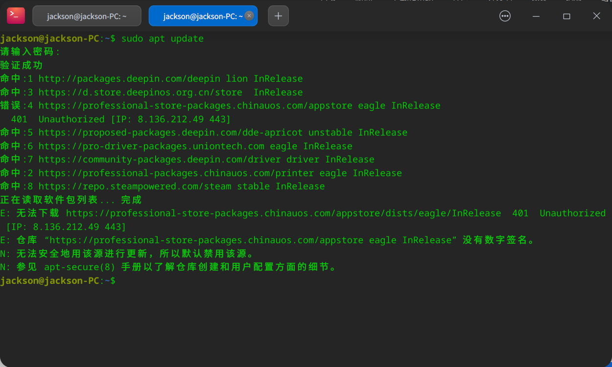
Task: Close the active tab using its × icon
Action: coord(249,15)
